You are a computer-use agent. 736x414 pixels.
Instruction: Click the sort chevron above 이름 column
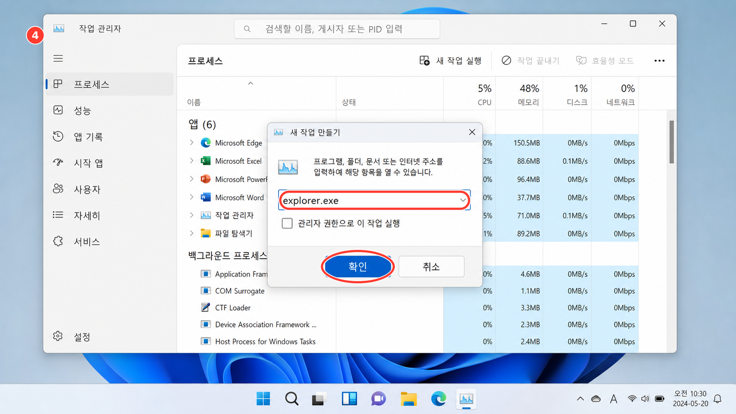[250, 83]
